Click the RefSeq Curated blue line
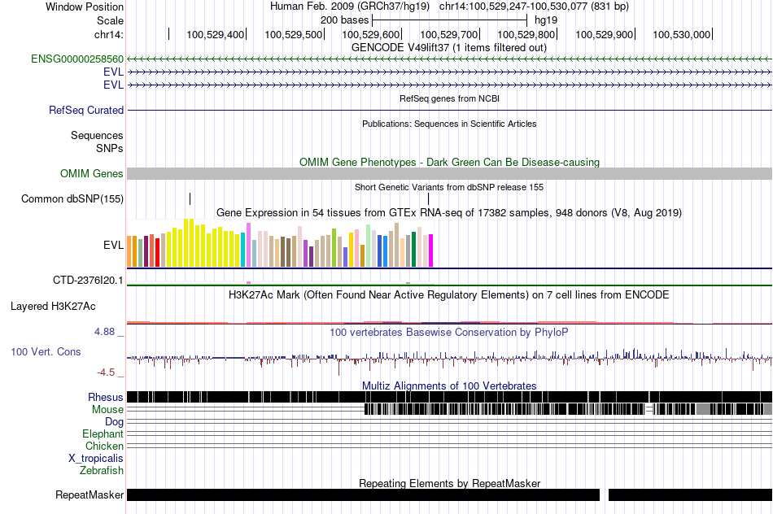 (x=449, y=110)
